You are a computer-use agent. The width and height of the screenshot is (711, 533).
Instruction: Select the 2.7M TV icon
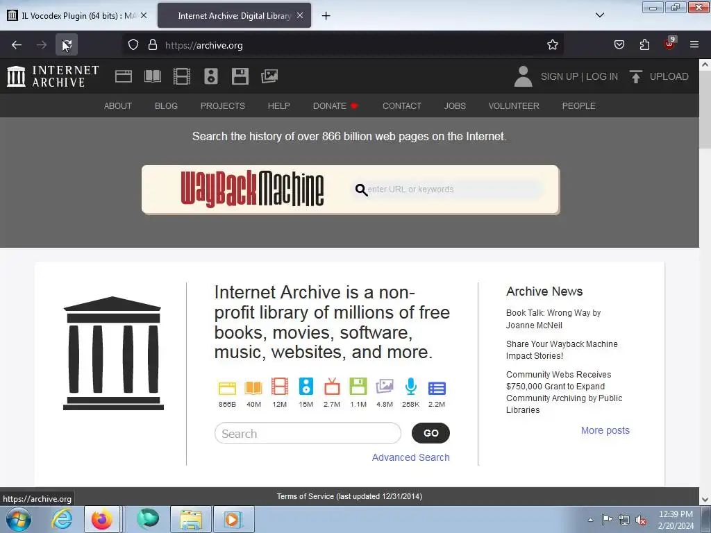[332, 387]
